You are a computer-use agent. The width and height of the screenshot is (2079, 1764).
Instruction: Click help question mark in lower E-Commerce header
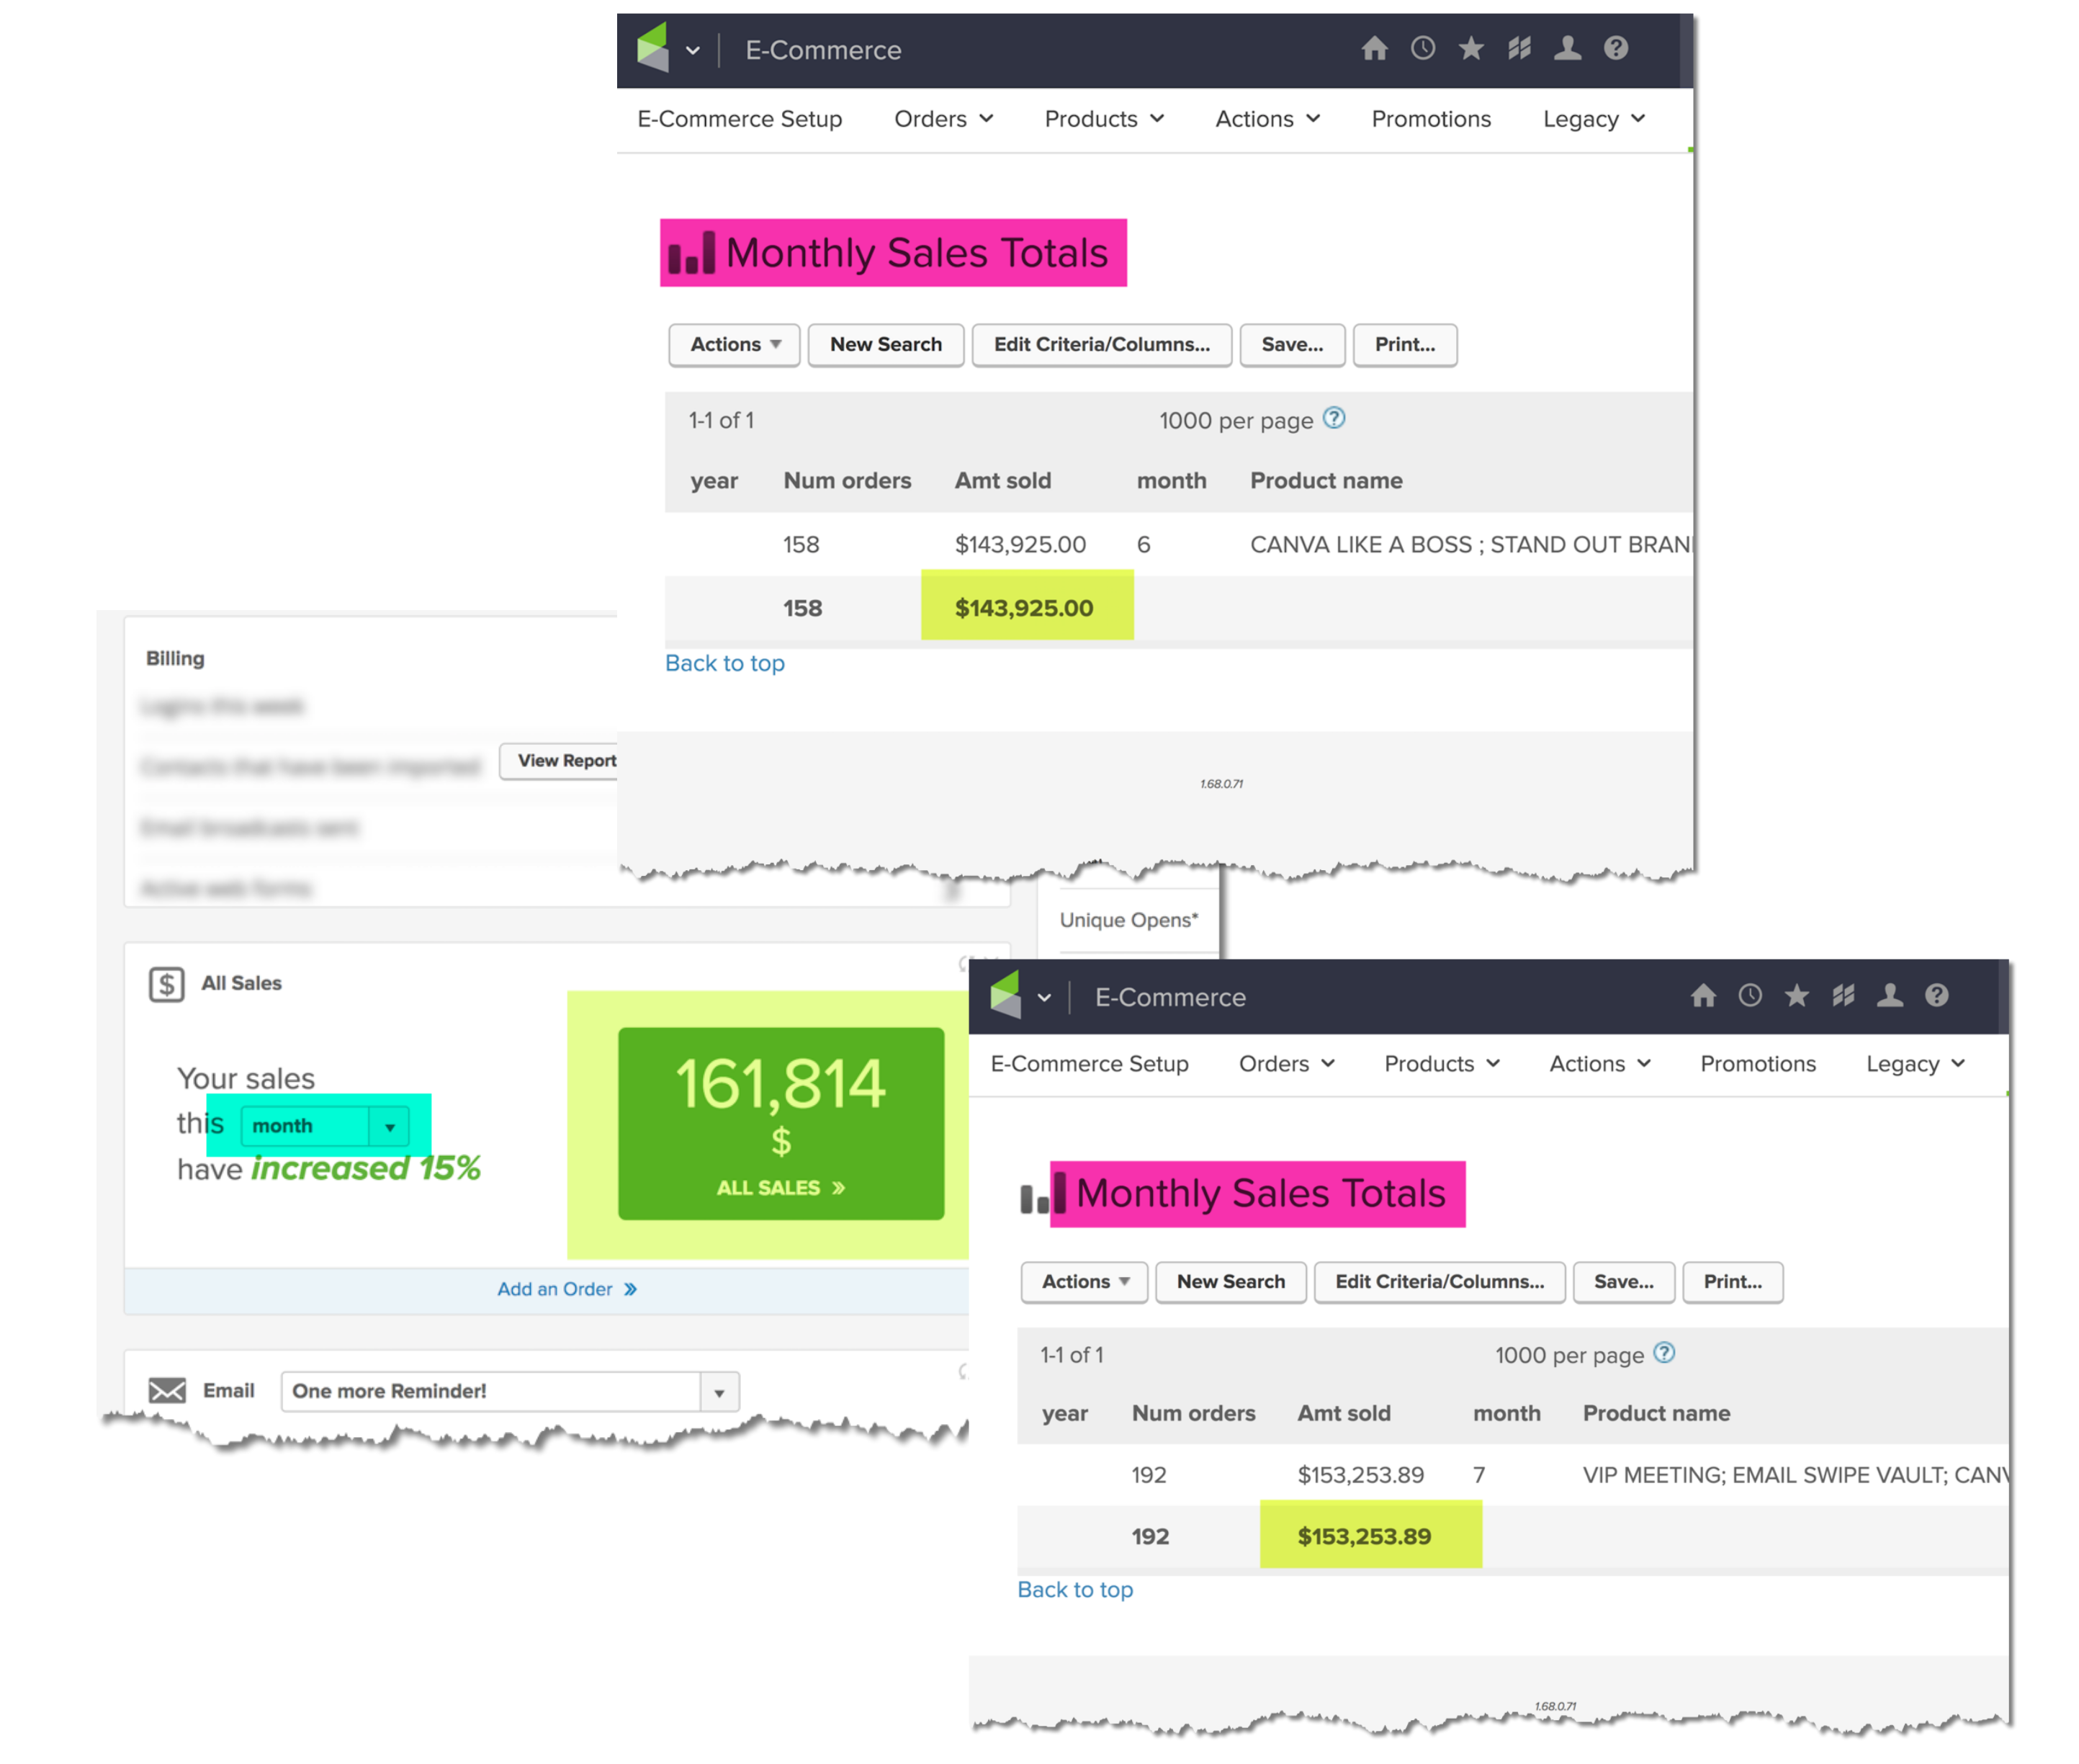click(1936, 995)
